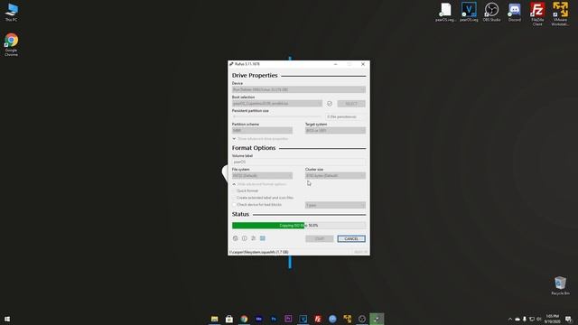
Task: Click the casper filesystem.squashfs status text
Action: point(259,253)
